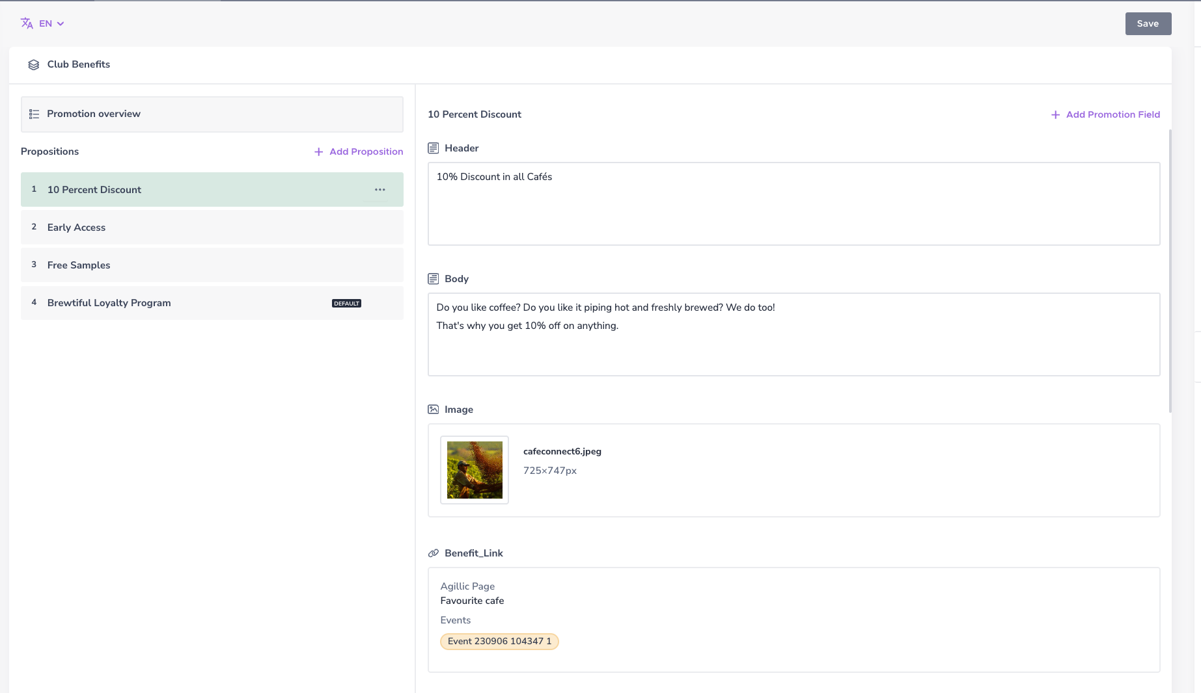Image resolution: width=1201 pixels, height=693 pixels.
Task: Select the 10 Percent Discount proposition
Action: [x=212, y=189]
